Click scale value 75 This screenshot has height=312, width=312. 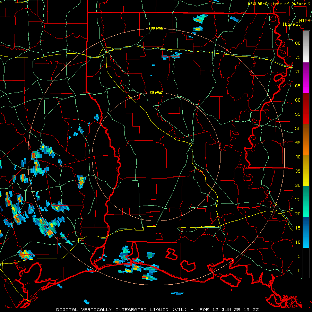(298, 57)
